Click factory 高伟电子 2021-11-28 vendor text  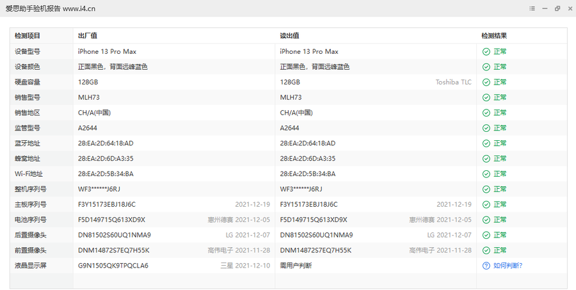click(x=239, y=250)
